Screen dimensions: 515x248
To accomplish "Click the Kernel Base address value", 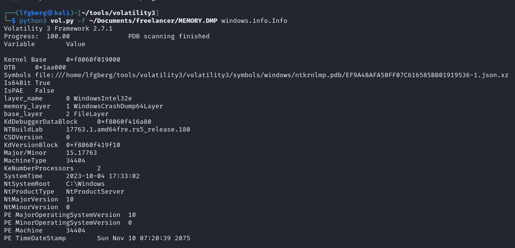I will (x=93, y=60).
